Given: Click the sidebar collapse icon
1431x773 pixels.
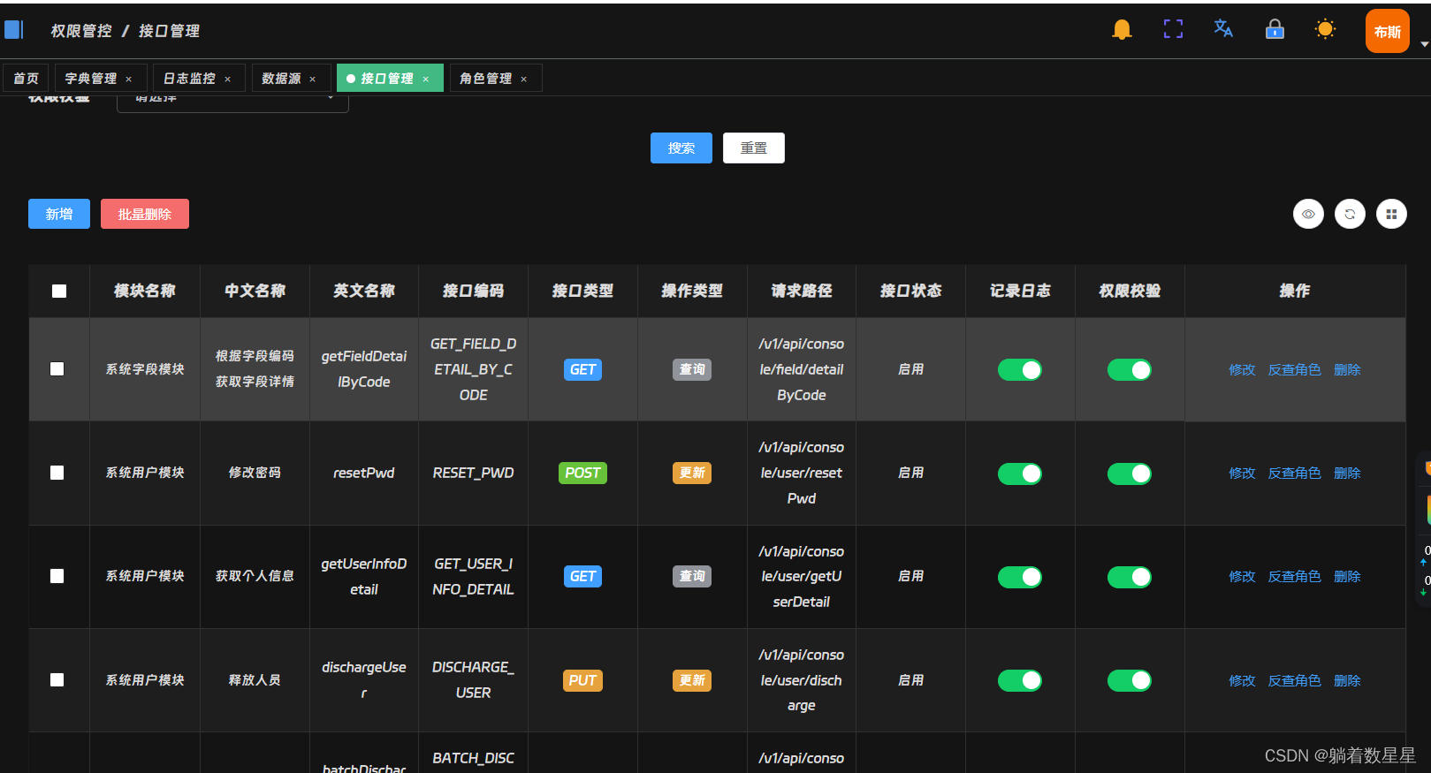Looking at the screenshot, I should tap(14, 30).
